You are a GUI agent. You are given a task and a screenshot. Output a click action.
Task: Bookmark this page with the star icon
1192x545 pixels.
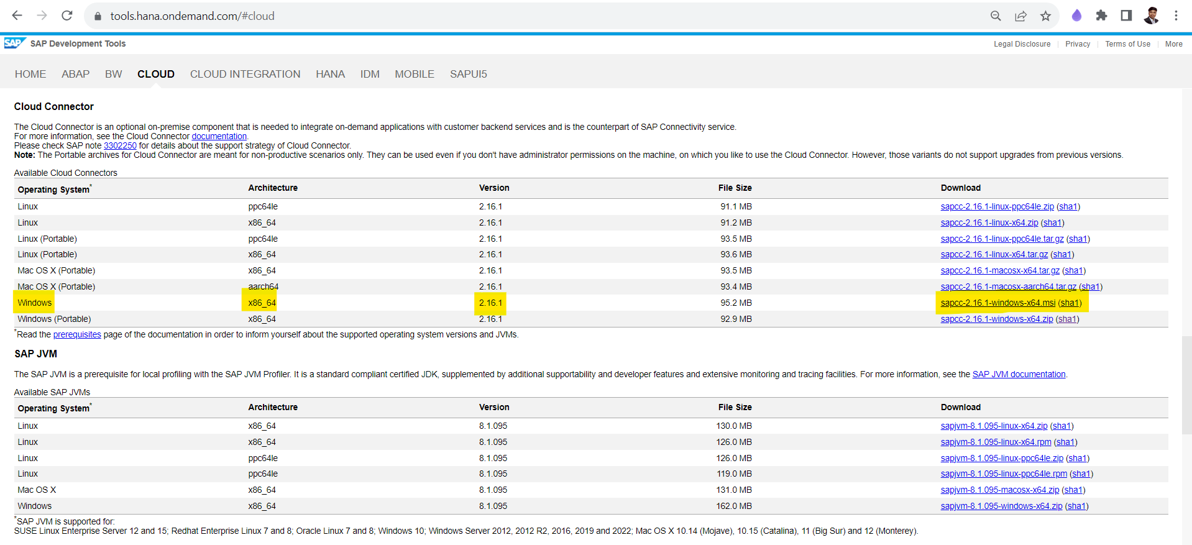coord(1045,16)
